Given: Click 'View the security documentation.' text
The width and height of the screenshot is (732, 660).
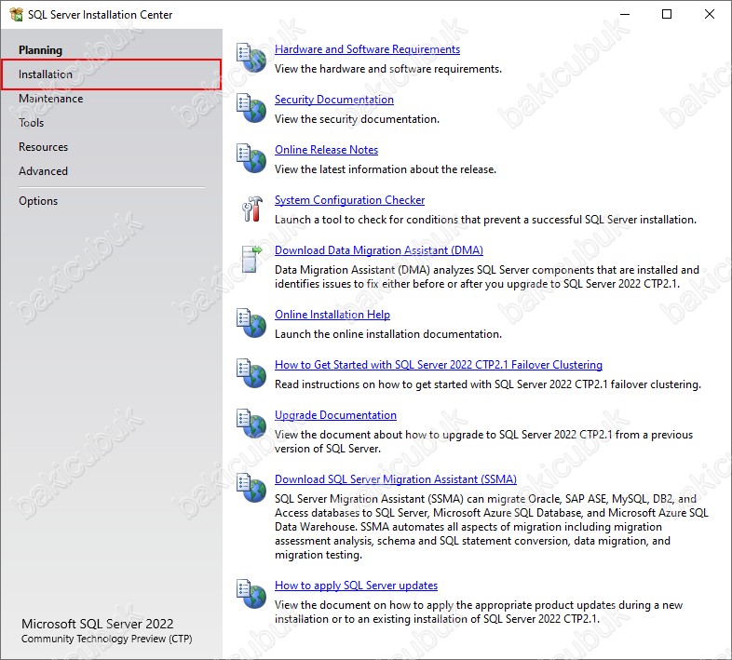Looking at the screenshot, I should click(357, 119).
